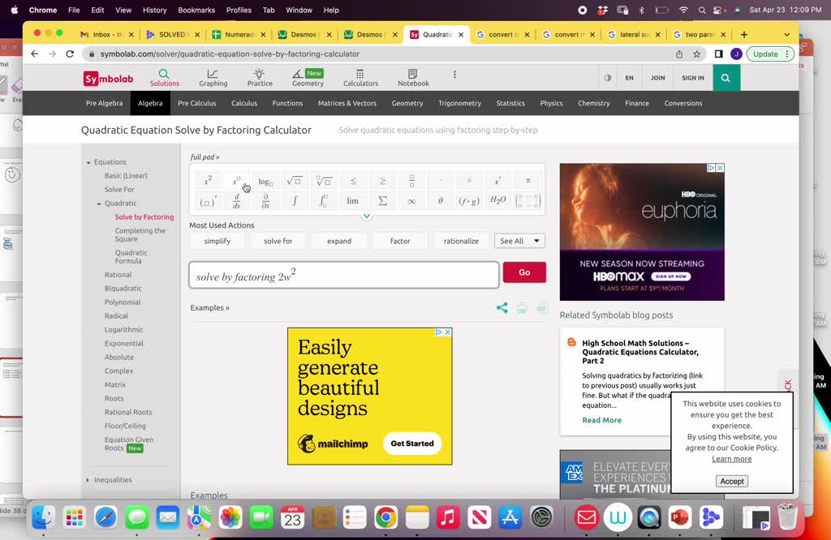
Task: Collapse the Quadratic subsection in the sidebar
Action: click(x=99, y=204)
